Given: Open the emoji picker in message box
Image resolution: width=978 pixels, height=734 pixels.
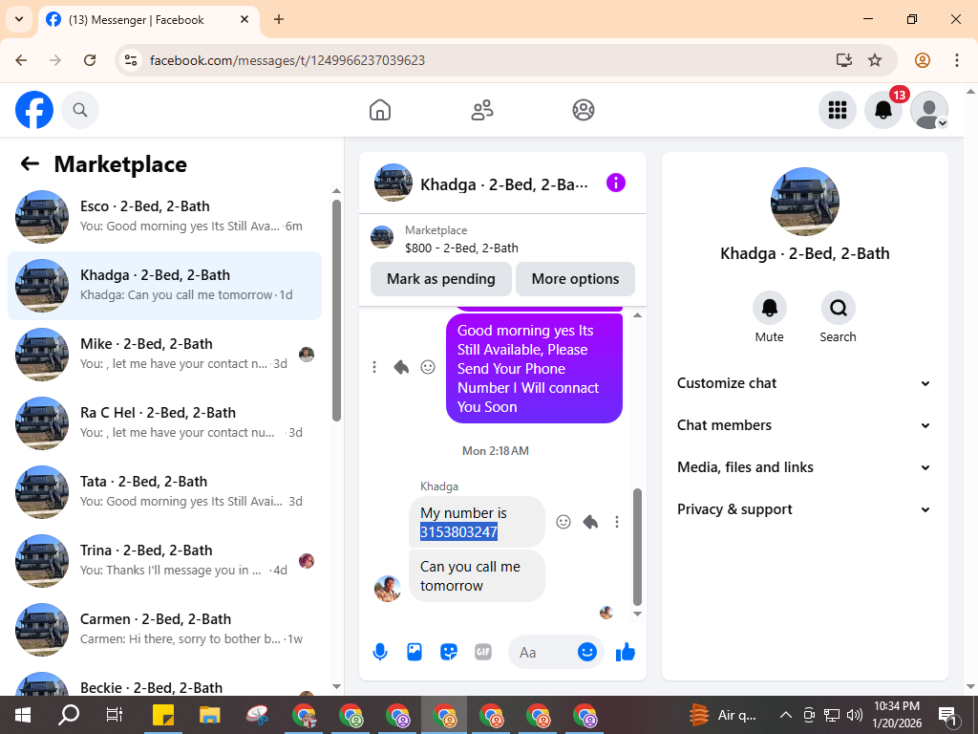Looking at the screenshot, I should 587,652.
